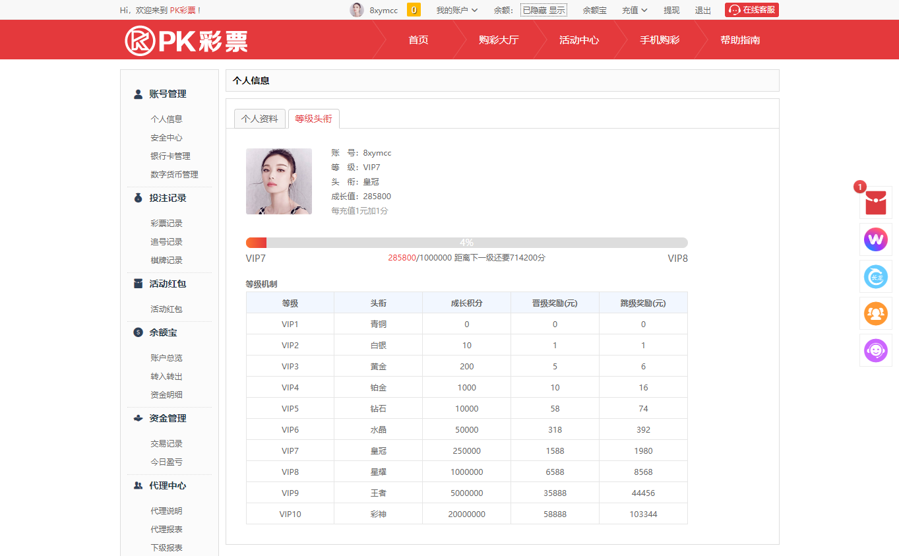Click the PK彩票 logo
The image size is (899, 556).
pos(186,40)
